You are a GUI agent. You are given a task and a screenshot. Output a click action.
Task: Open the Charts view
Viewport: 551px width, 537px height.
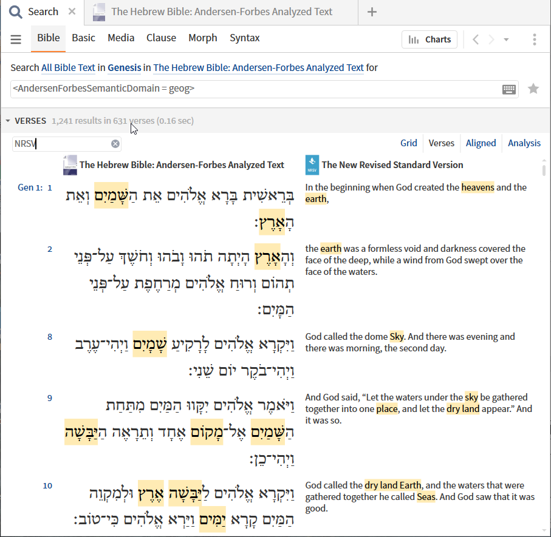(430, 39)
